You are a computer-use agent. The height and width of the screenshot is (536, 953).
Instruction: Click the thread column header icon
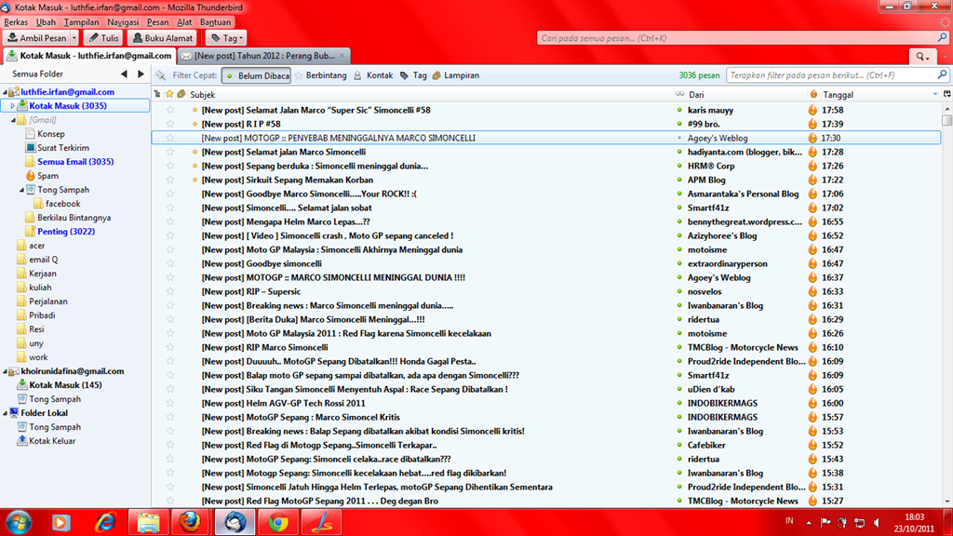157,94
